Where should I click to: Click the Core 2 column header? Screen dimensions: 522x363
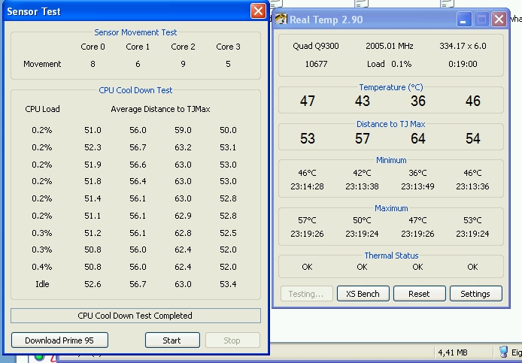[183, 47]
